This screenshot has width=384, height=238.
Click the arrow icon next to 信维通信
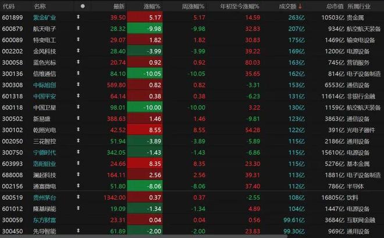click(x=78, y=73)
